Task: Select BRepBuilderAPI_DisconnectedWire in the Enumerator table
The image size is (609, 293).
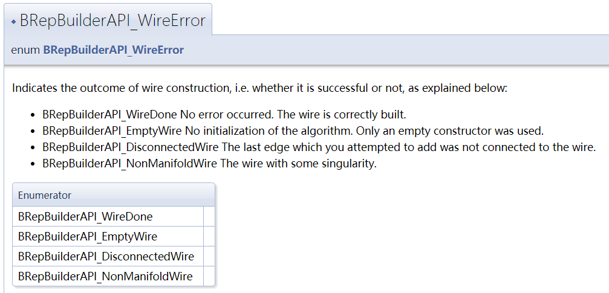Action: tap(106, 257)
